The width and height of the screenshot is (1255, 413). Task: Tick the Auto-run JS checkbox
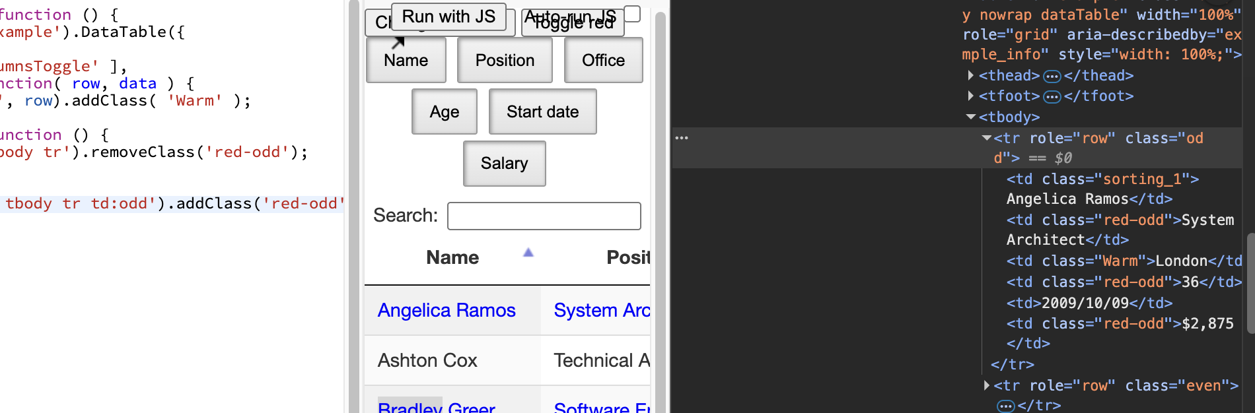pos(632,14)
